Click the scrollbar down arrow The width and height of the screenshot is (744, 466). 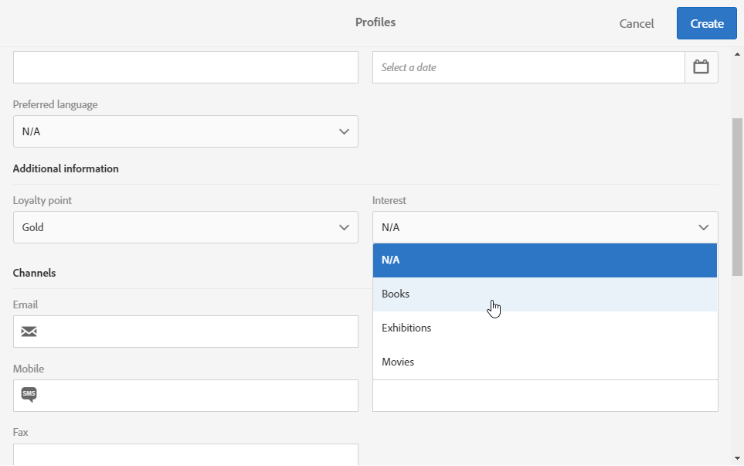737,459
